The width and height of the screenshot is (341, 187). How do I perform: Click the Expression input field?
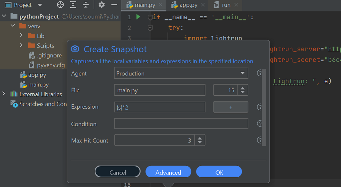tap(160, 107)
